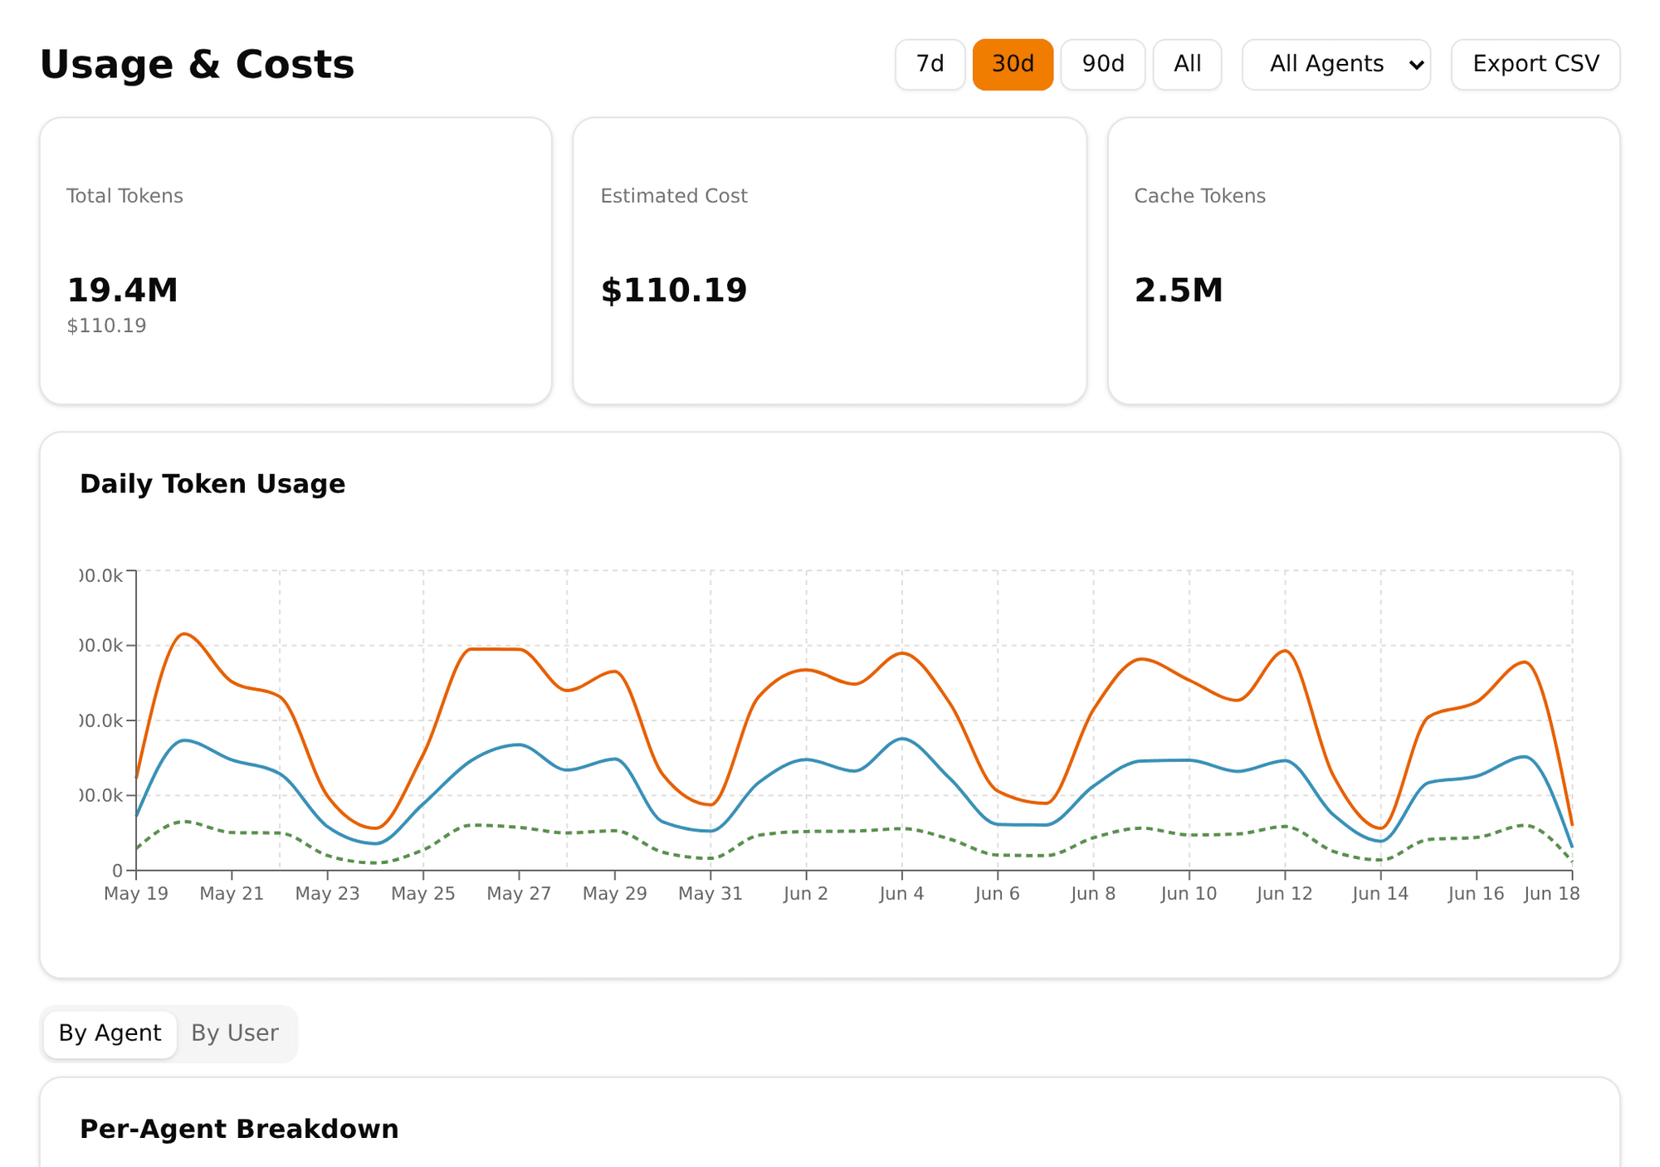This screenshot has width=1660, height=1167.
Task: Click the Jun 10 axis label
Action: tap(1189, 894)
